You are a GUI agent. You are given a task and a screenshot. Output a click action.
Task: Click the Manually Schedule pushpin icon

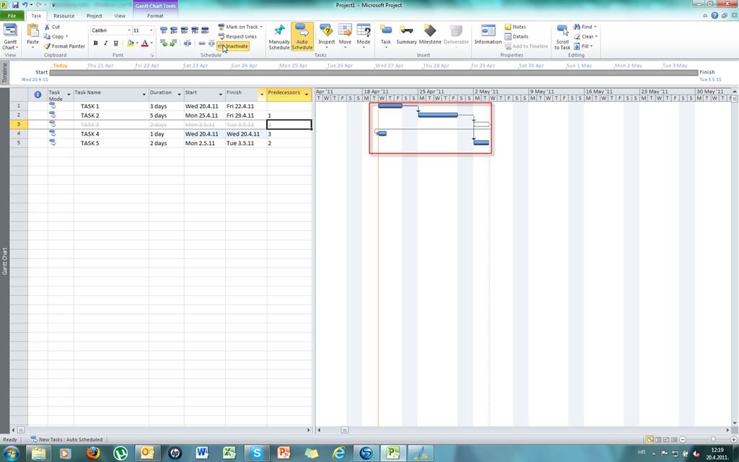(x=279, y=31)
